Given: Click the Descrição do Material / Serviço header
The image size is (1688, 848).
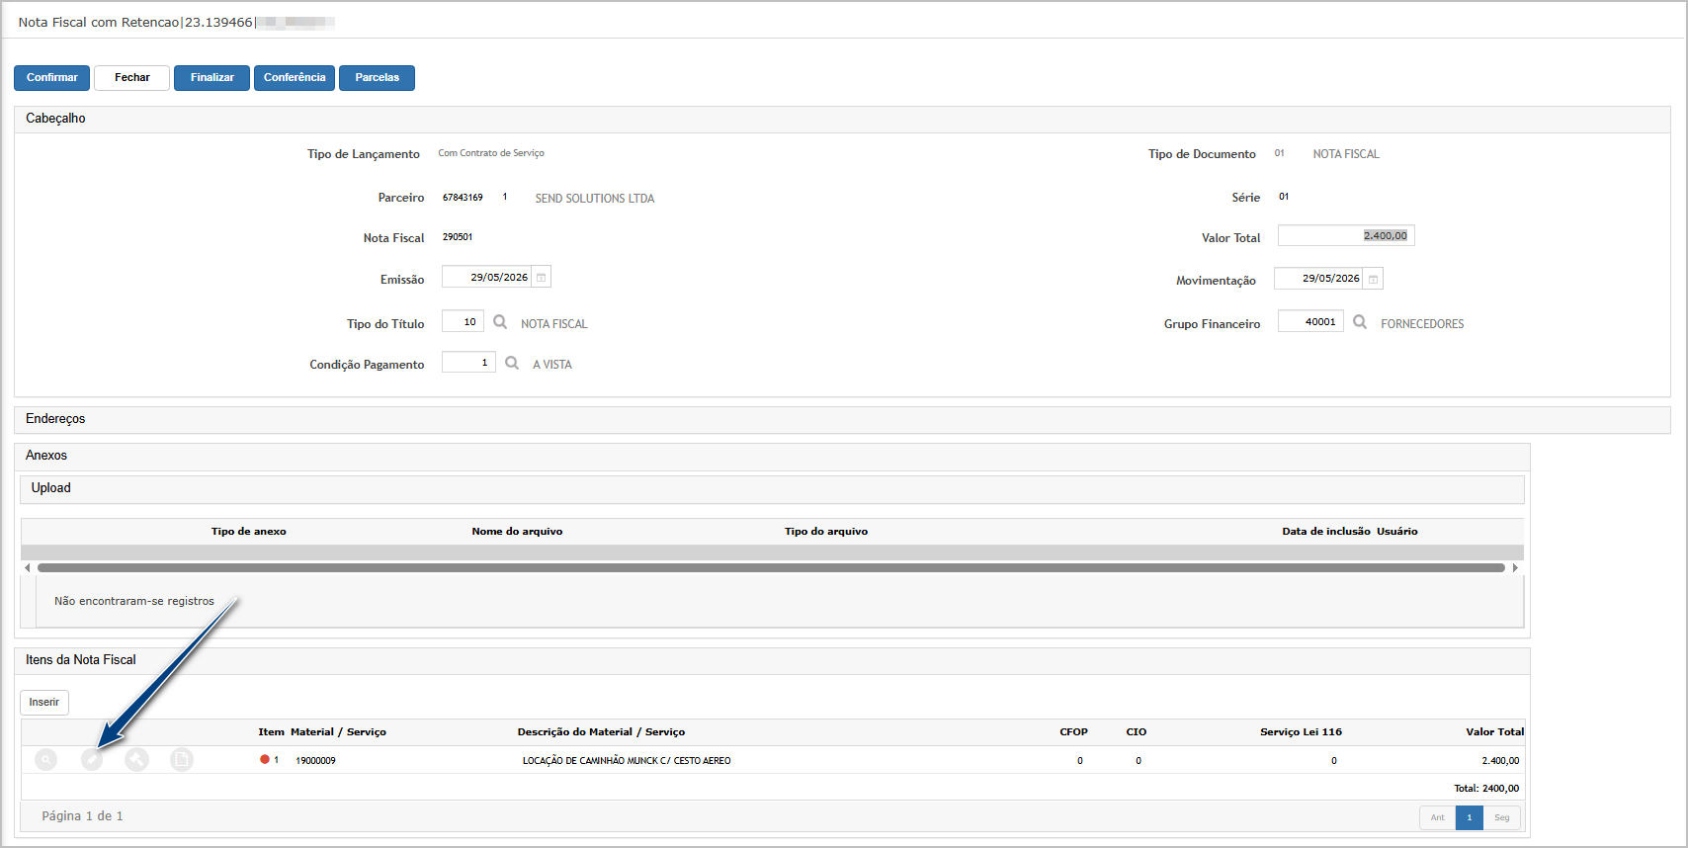Looking at the screenshot, I should point(601,732).
